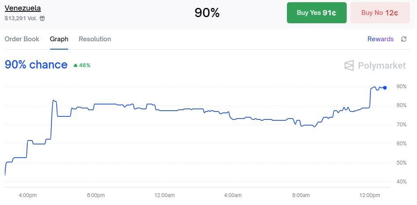Click the 80% y-axis label
The width and height of the screenshot is (417, 205).
click(401, 105)
